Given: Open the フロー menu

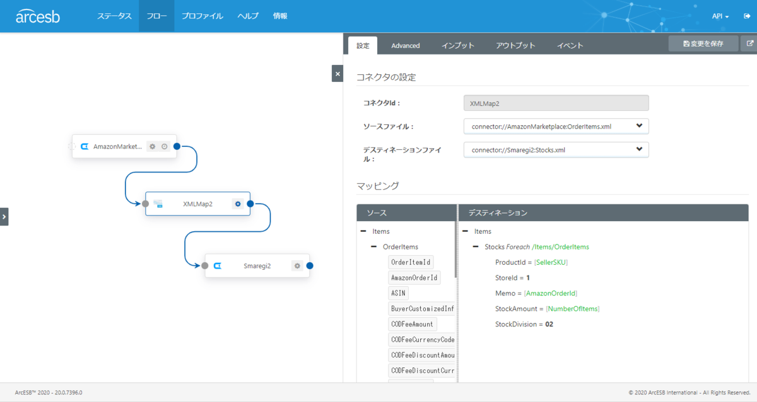Looking at the screenshot, I should click(156, 16).
